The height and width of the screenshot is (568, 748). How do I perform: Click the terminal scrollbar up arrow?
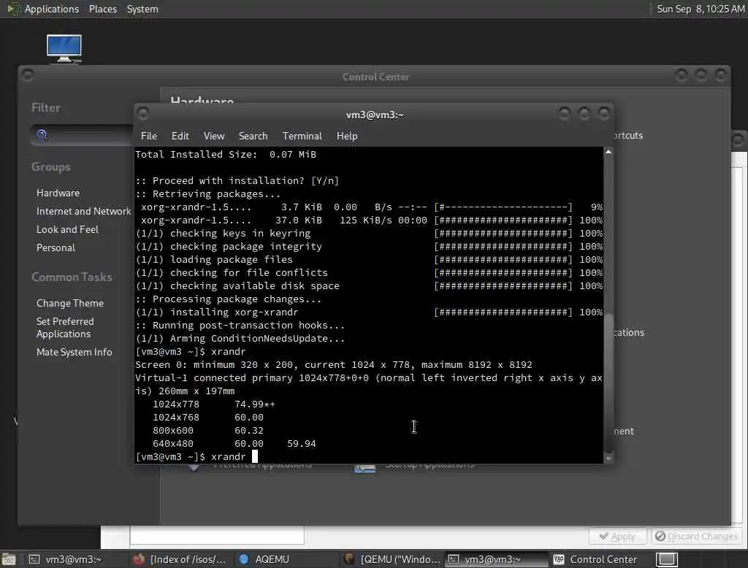(608, 152)
